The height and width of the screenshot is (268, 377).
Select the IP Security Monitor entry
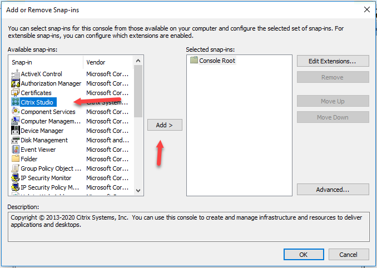[46, 178]
